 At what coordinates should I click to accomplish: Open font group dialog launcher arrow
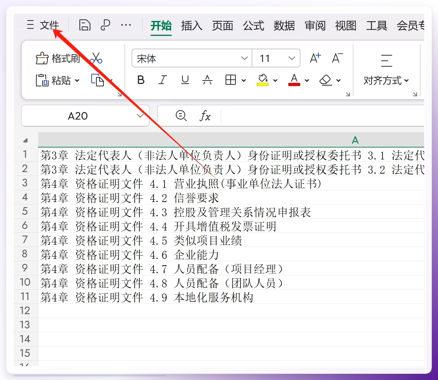pos(348,94)
